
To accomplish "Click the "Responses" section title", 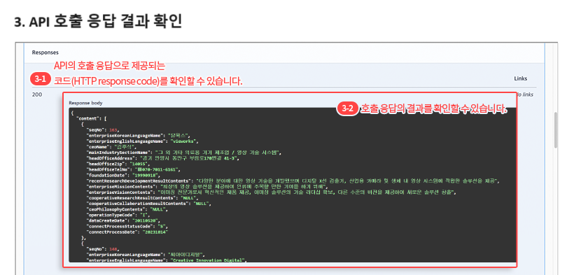I will pos(45,52).
